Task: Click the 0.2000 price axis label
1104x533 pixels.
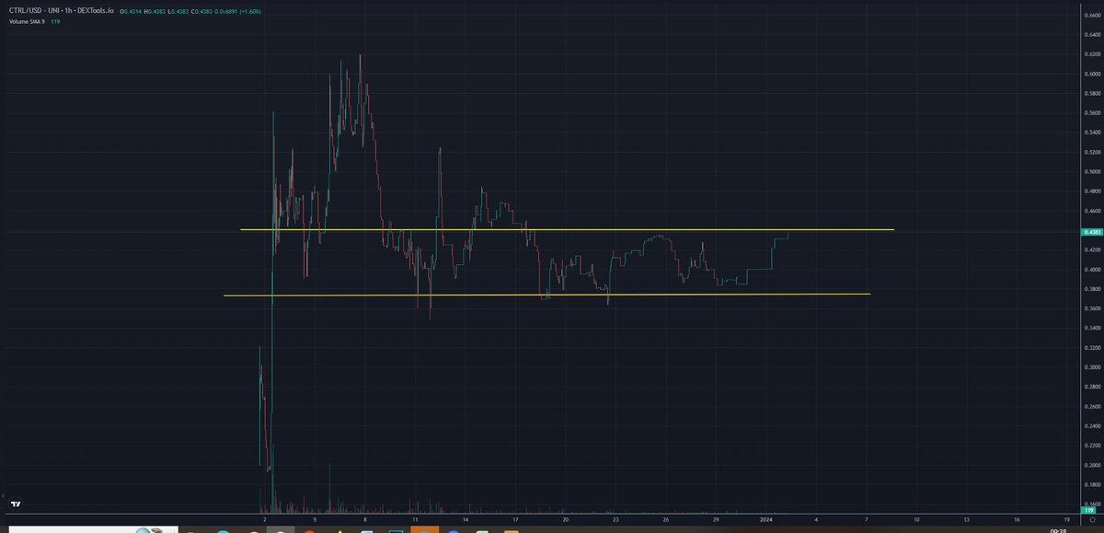Action: coord(1093,466)
